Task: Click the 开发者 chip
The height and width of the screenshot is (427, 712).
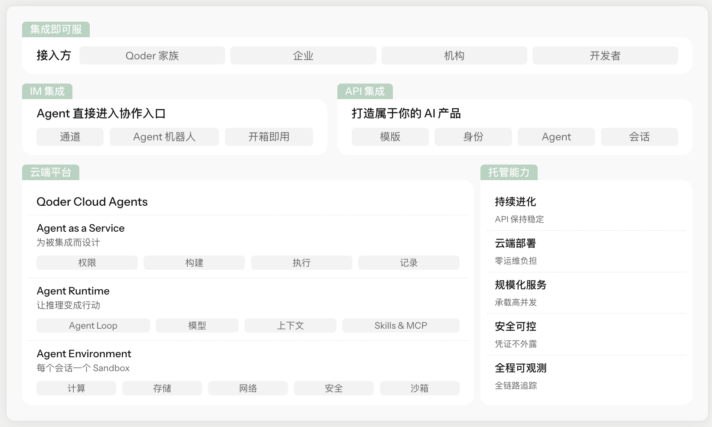Action: pos(605,55)
